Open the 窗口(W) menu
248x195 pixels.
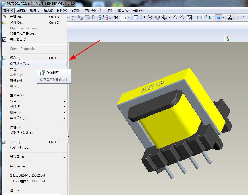pos(124,11)
